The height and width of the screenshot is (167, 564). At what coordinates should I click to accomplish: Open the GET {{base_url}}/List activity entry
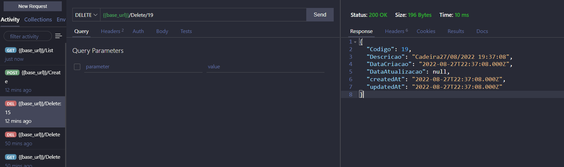click(x=33, y=54)
